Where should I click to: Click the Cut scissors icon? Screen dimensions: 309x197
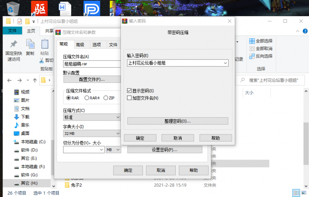tap(42, 60)
